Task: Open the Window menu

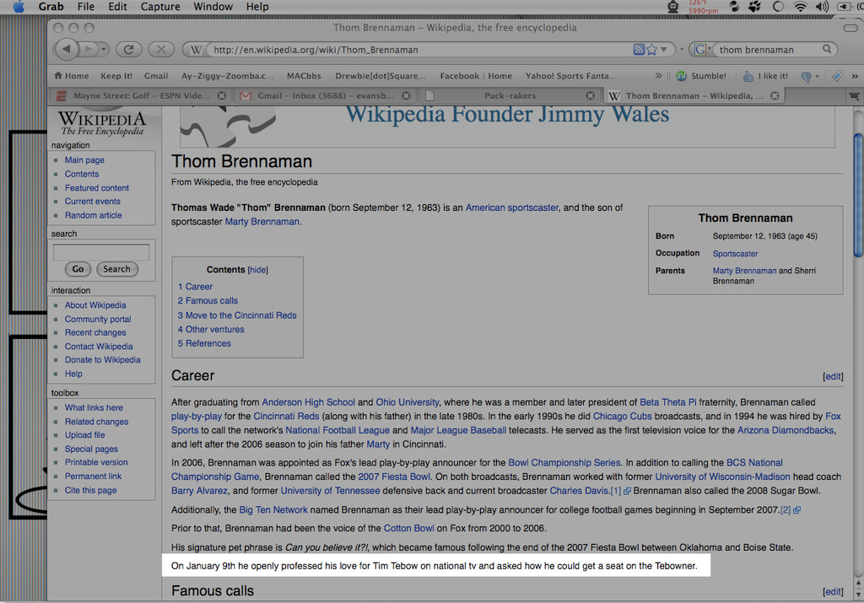Action: point(213,7)
